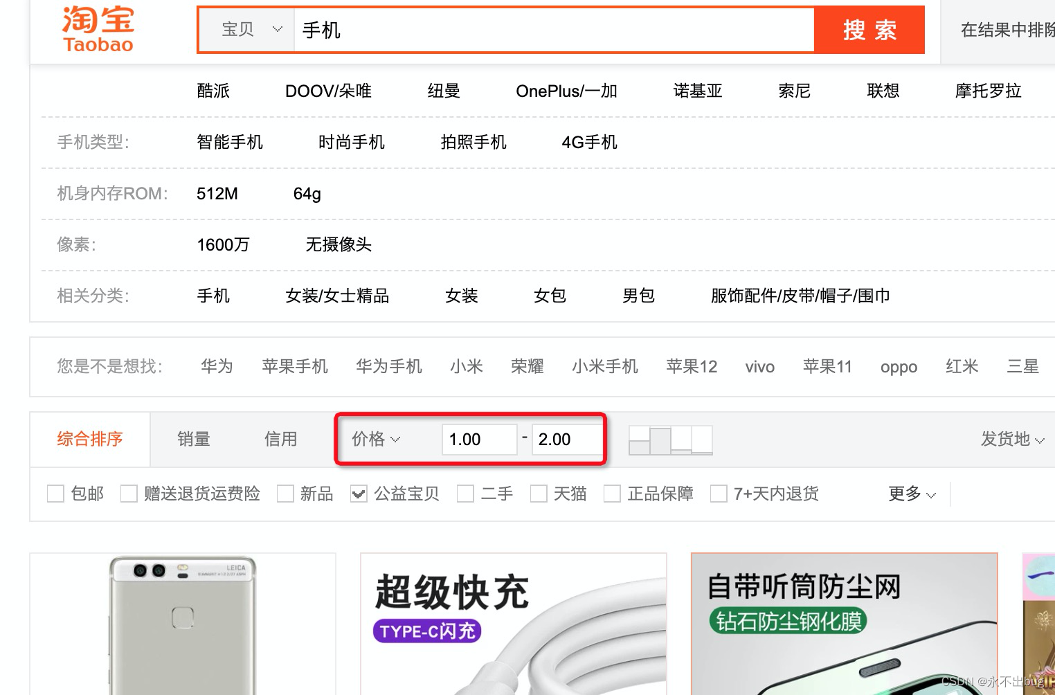Check the 正品保障 checkbox
Viewport: 1055px width, 695px height.
click(612, 494)
